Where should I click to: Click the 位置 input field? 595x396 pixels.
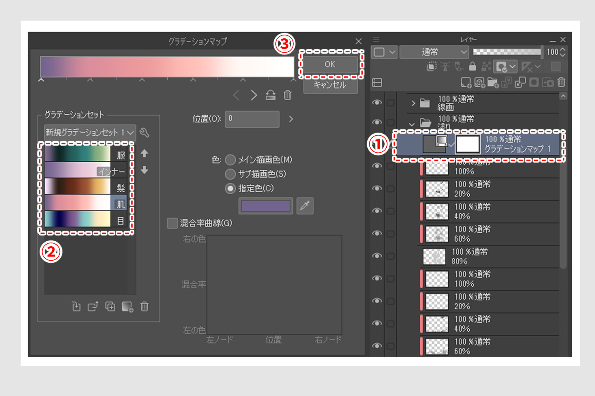coord(252,119)
